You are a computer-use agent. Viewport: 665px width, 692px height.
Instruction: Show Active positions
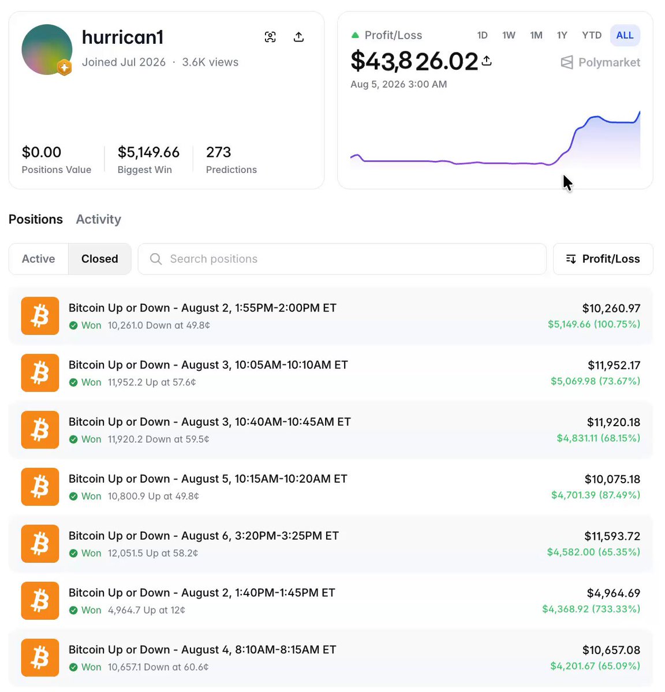(x=39, y=259)
